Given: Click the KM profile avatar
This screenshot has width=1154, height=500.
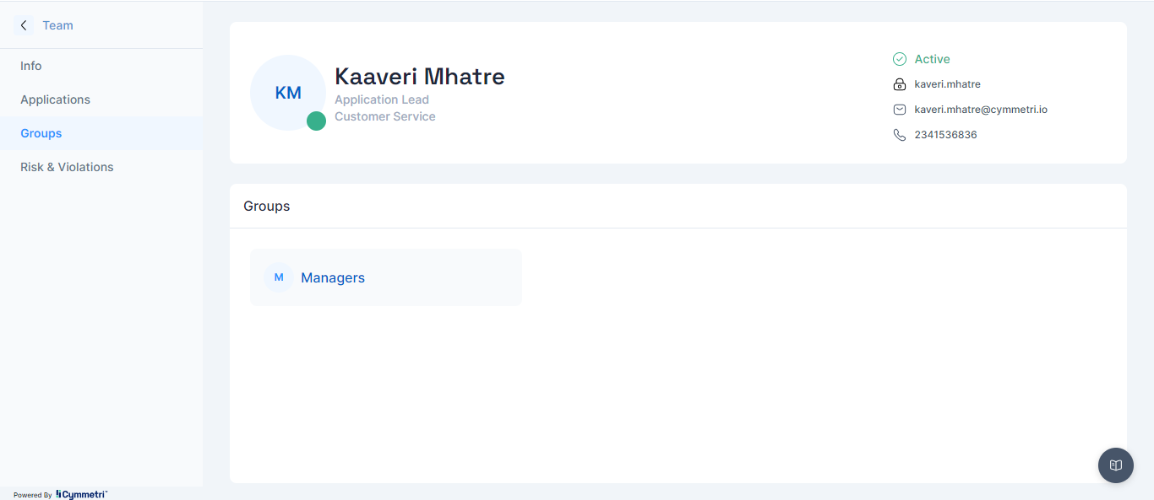Looking at the screenshot, I should tap(288, 93).
